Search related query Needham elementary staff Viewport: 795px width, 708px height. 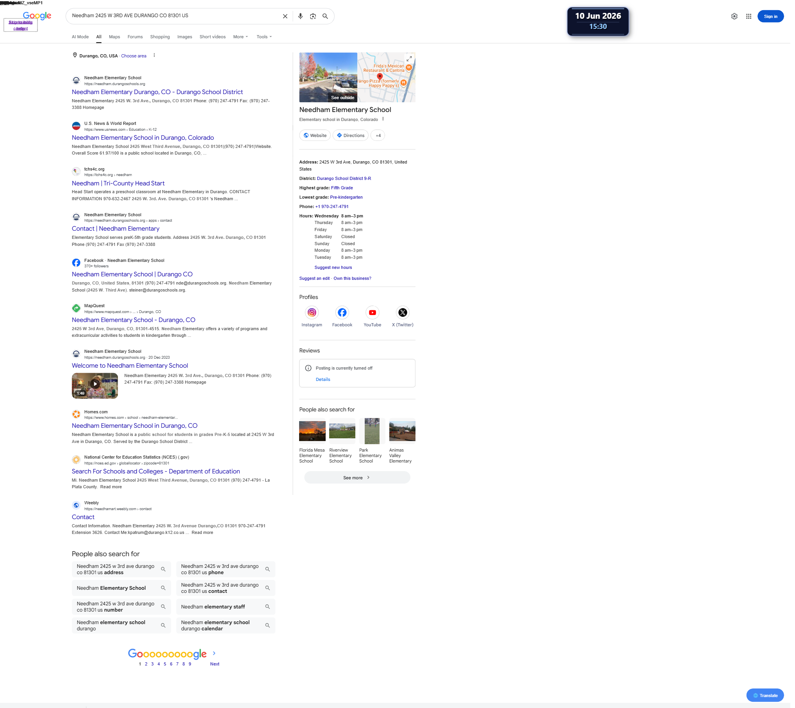[x=226, y=607]
